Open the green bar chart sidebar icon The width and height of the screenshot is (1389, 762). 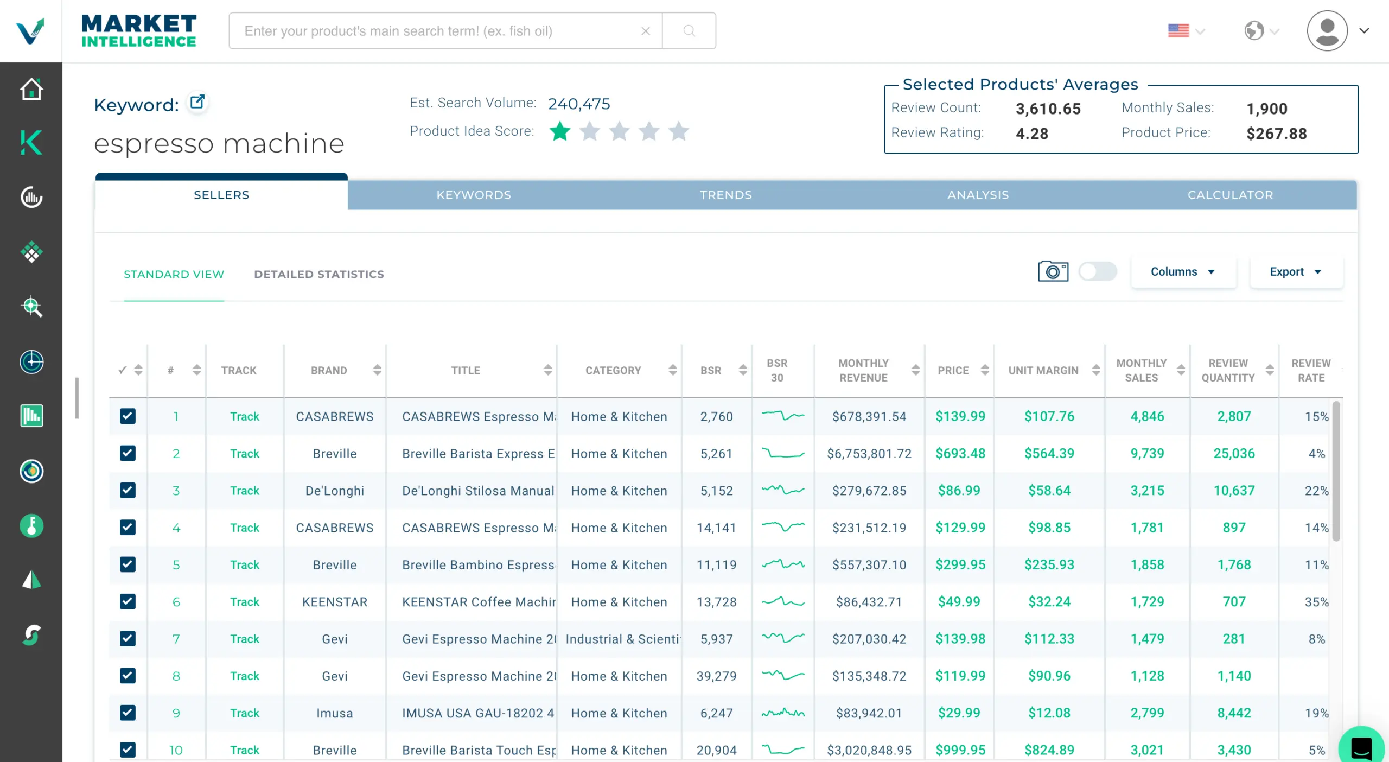(x=31, y=416)
